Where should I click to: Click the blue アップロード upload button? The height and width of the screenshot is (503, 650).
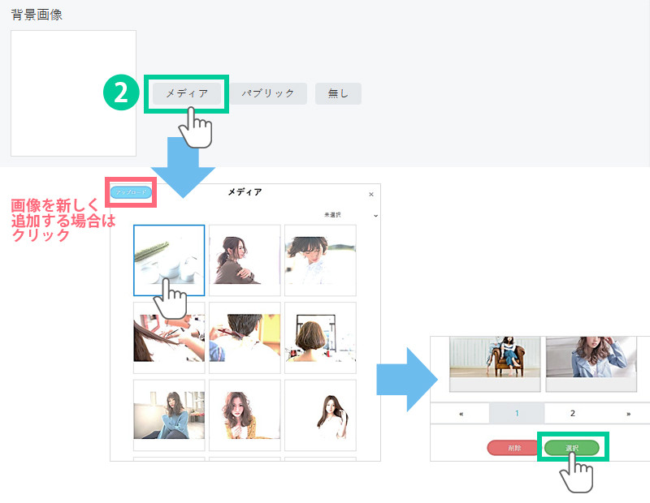[130, 193]
